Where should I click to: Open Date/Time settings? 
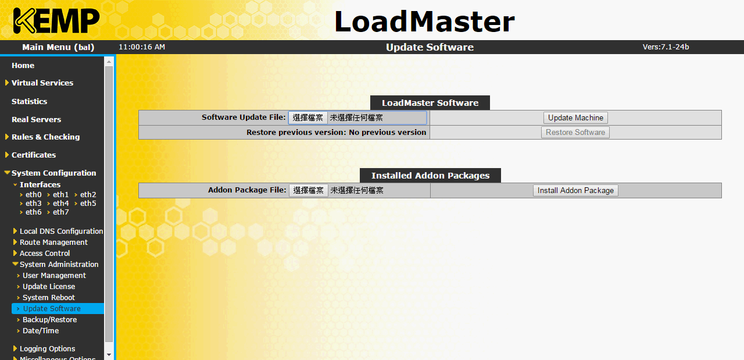[41, 331]
